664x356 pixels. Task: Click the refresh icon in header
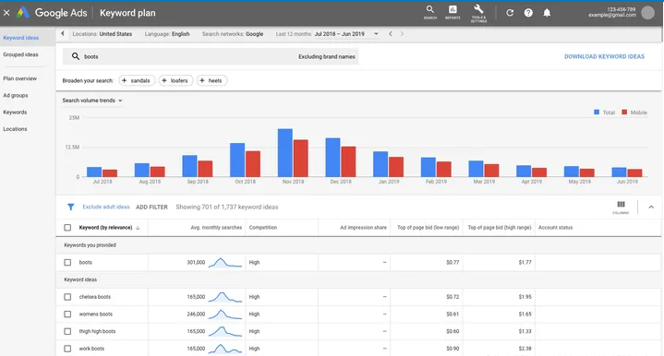point(510,13)
